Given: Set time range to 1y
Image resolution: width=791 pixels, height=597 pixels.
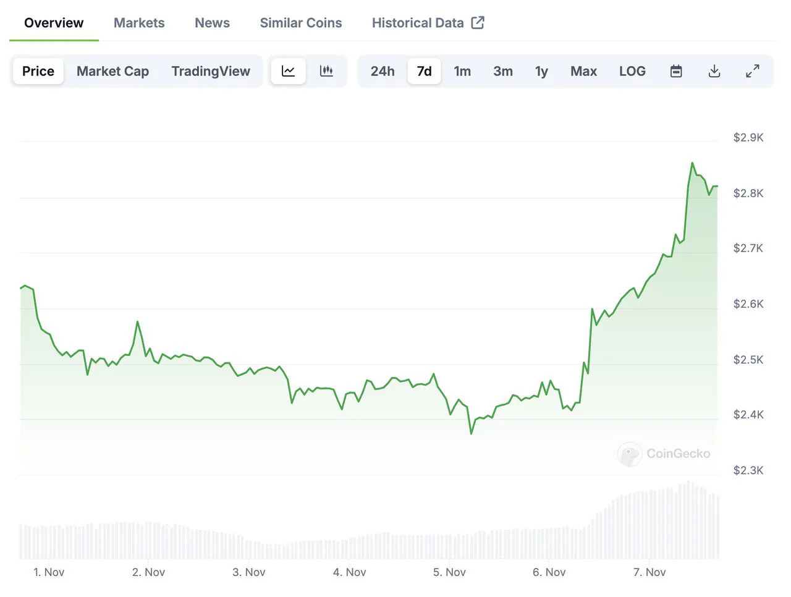Looking at the screenshot, I should coord(541,71).
